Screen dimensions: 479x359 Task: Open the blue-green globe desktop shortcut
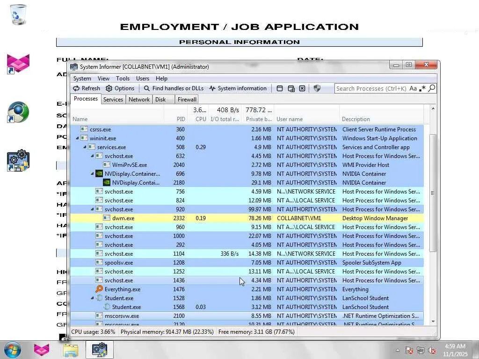[18, 112]
